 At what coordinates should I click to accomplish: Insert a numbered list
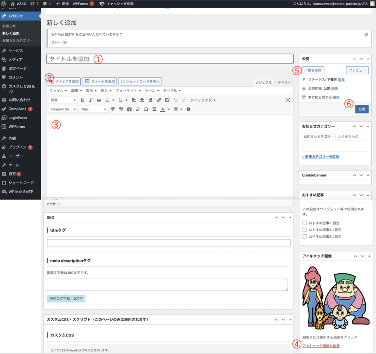pyautogui.click(x=120, y=100)
